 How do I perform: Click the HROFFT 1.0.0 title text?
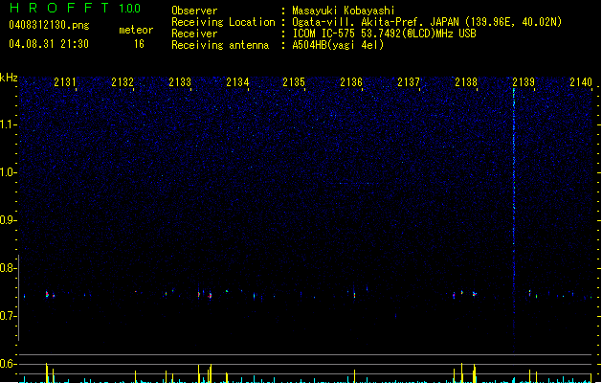[x=75, y=8]
